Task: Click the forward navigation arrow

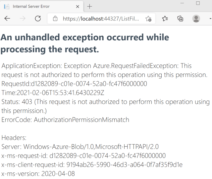Action: coord(23,18)
